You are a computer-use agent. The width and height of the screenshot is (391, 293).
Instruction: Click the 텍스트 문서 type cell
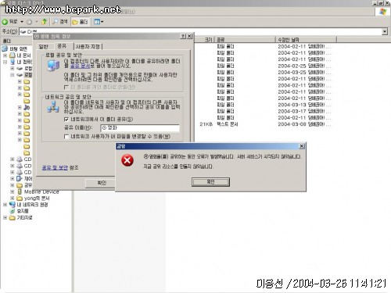coord(227,124)
